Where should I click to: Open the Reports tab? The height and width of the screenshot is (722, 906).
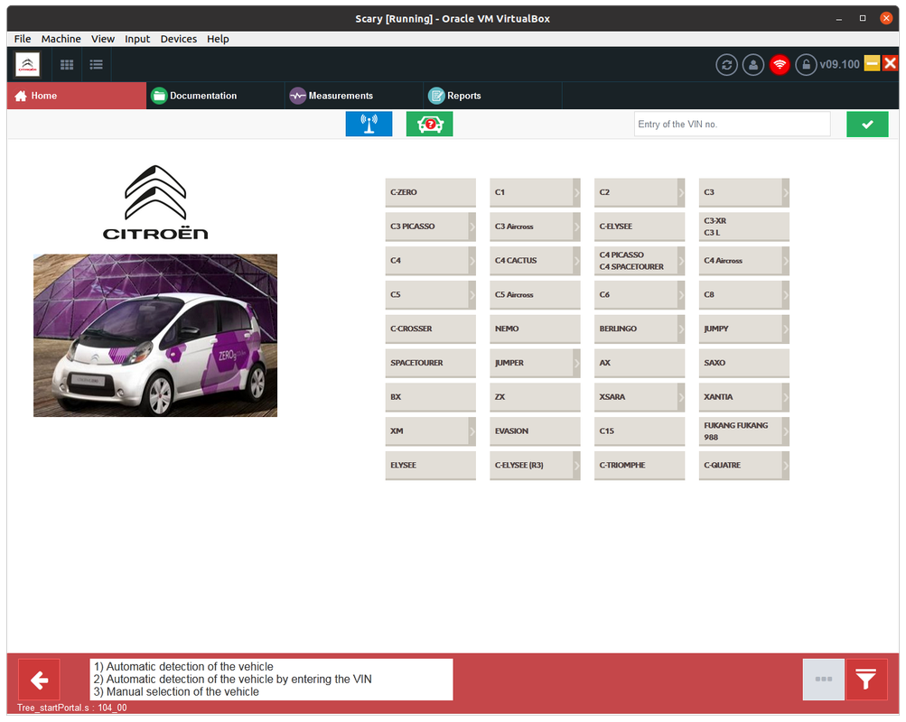(x=492, y=96)
